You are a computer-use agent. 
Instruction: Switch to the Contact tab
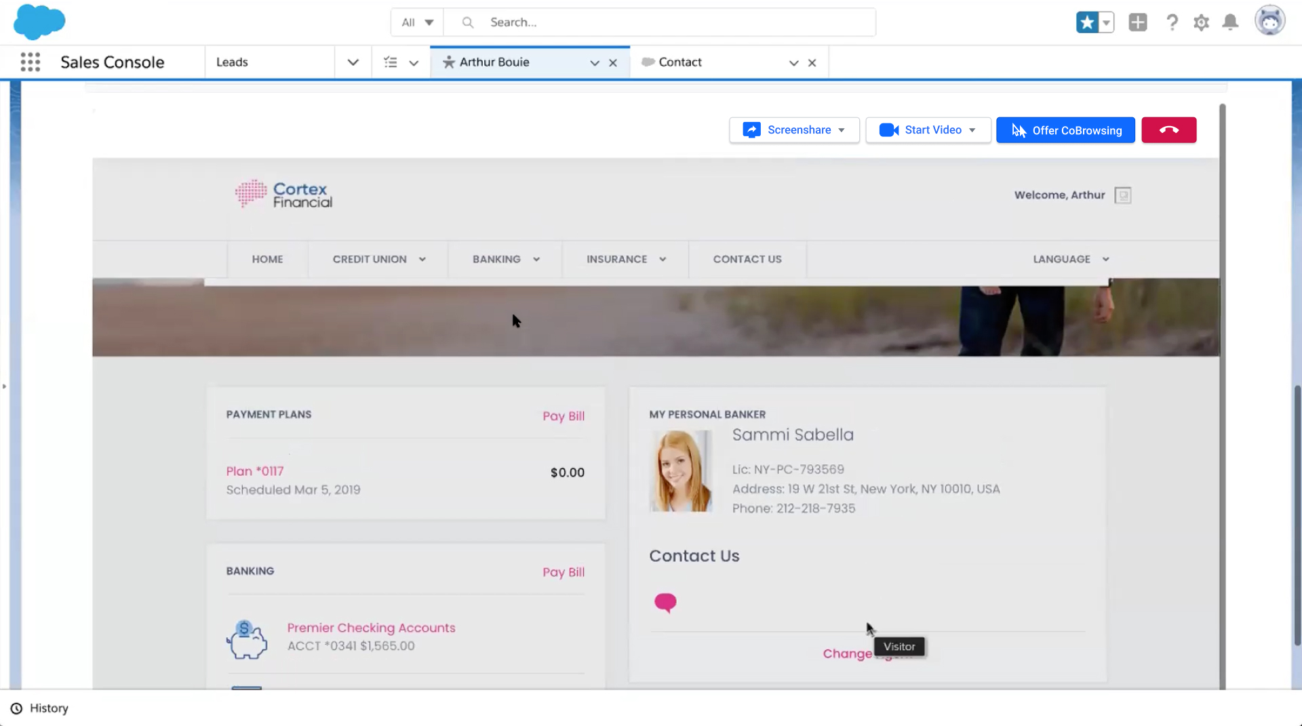680,62
